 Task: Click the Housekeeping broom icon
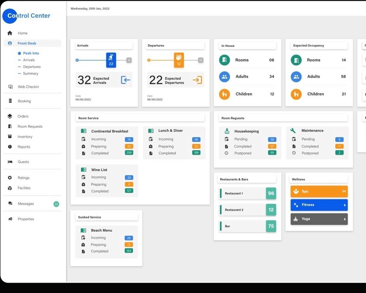point(227,131)
